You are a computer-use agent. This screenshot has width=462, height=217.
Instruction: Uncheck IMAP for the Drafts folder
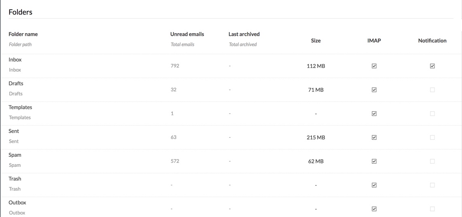tap(374, 90)
